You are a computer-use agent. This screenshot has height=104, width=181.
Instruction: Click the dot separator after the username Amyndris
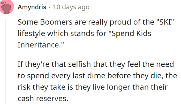49,7
